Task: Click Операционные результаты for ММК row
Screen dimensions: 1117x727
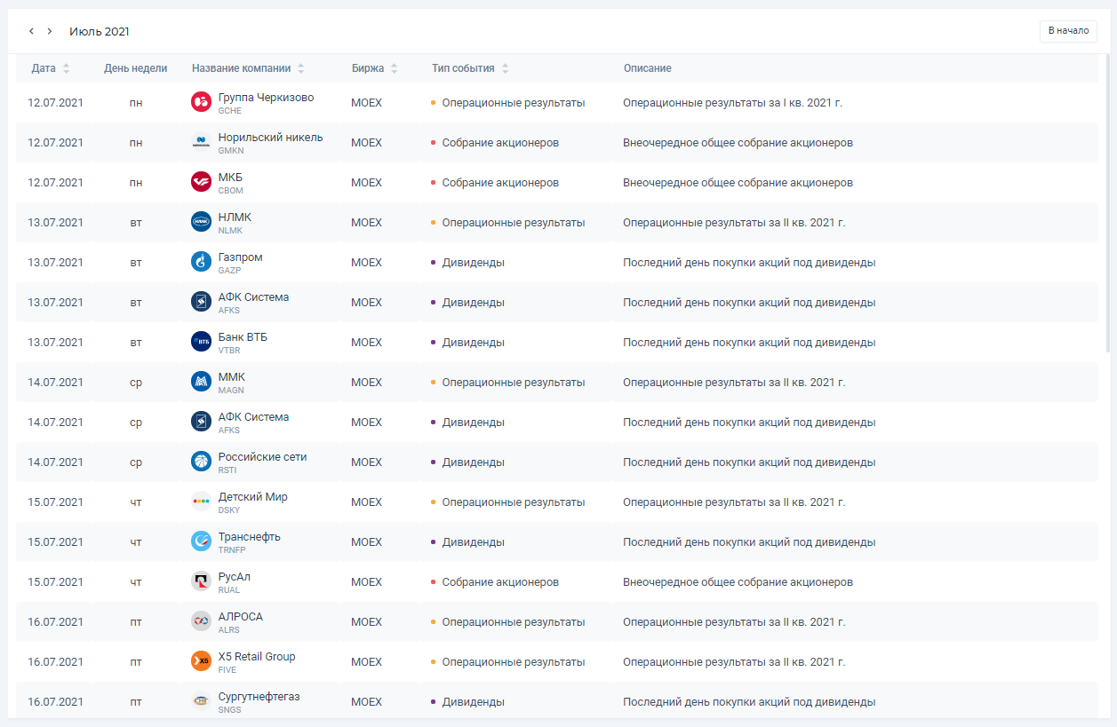Action: 514,382
